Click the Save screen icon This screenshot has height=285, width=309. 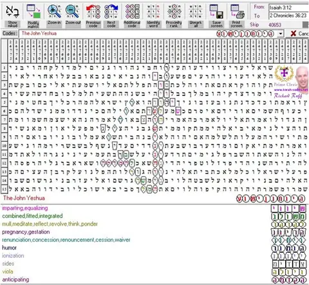click(x=216, y=12)
